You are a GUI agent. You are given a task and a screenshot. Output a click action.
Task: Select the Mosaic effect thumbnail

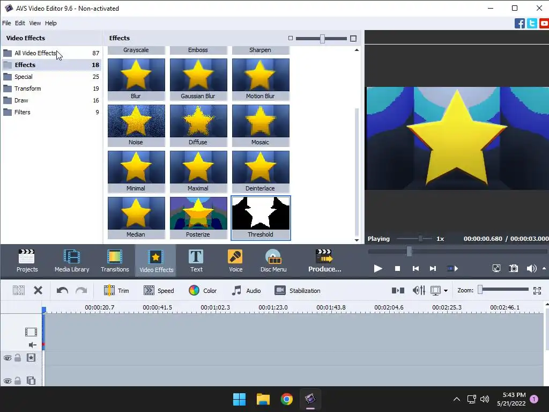coord(261,126)
